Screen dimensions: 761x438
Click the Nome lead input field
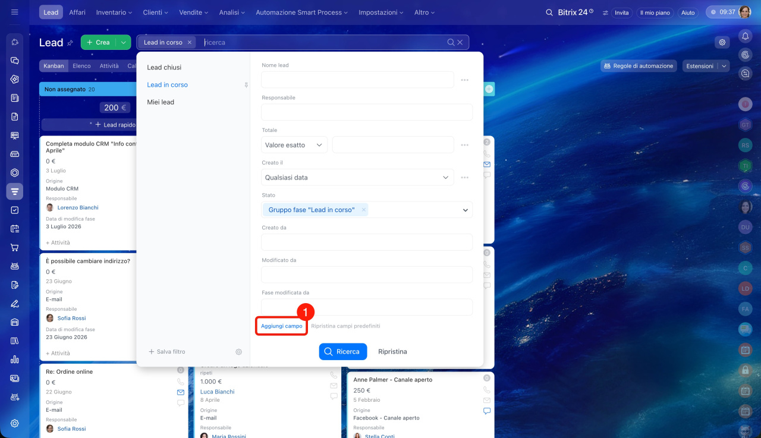(x=357, y=80)
